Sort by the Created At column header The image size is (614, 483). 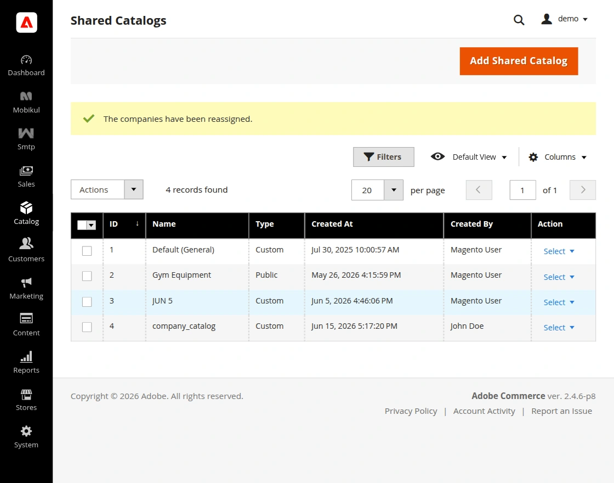374,226
